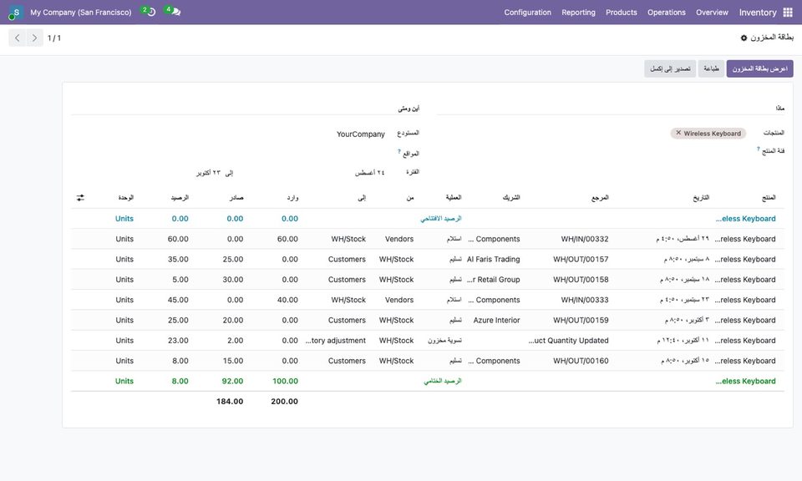Open reference WH/OUT/00157
Image resolution: width=802 pixels, height=481 pixels.
[x=581, y=259]
